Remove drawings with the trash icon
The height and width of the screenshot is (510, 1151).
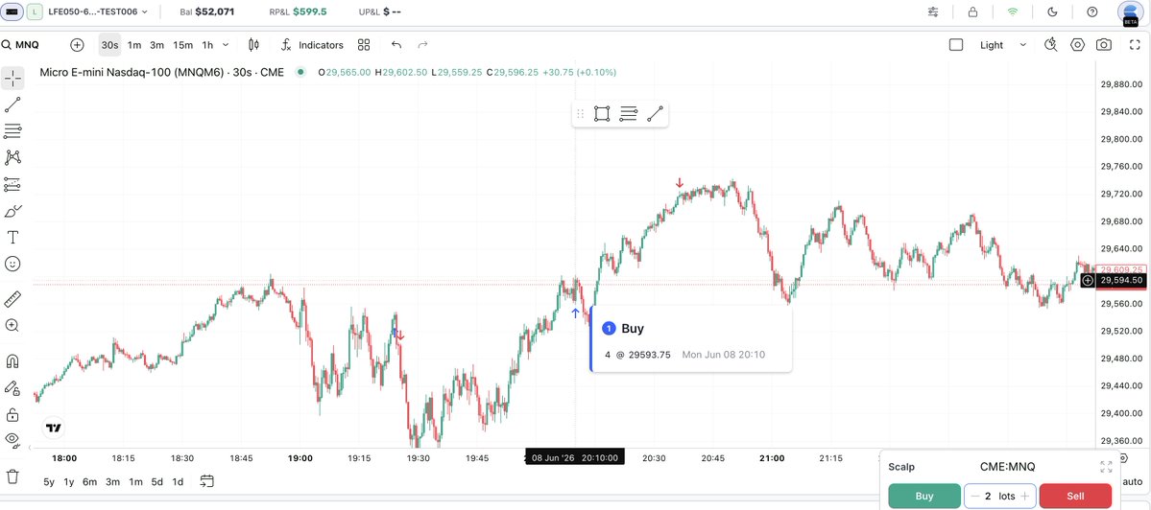coord(12,476)
